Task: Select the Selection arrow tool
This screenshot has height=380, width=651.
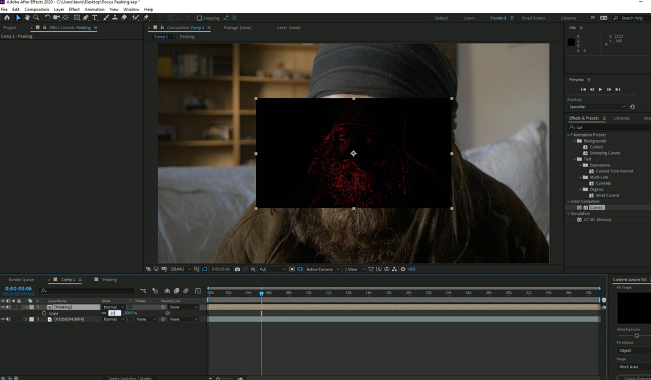Action: pyautogui.click(x=18, y=18)
